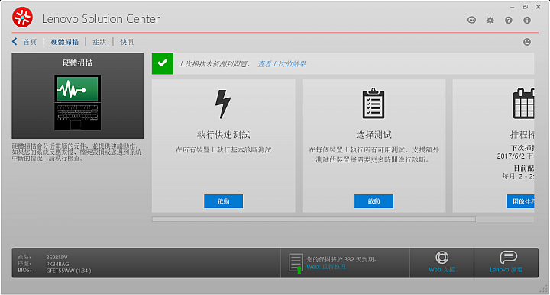Click the clipboard checklist icon
The image size is (550, 295).
(x=374, y=103)
